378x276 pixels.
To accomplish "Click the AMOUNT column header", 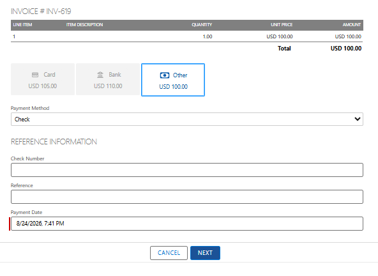I will (x=352, y=25).
